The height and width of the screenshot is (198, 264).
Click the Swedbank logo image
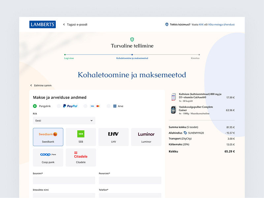click(48, 134)
